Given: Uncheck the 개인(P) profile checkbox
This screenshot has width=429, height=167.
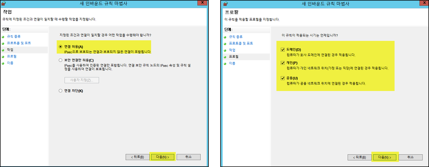Looking at the screenshot, I should (283, 63).
